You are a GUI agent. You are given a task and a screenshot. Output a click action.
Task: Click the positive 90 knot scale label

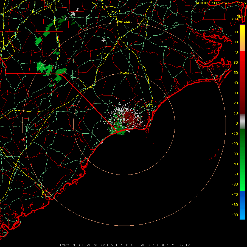pyautogui.click(x=236, y=32)
